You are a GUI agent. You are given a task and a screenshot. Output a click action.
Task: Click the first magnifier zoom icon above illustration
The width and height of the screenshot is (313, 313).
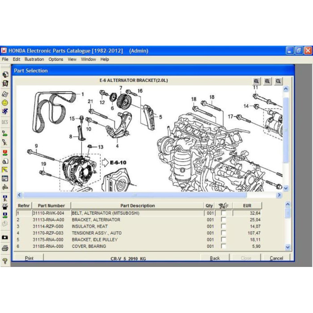[x=257, y=81]
